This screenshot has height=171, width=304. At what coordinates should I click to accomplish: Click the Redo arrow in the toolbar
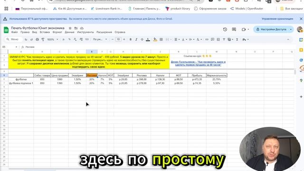[x=31, y=39]
